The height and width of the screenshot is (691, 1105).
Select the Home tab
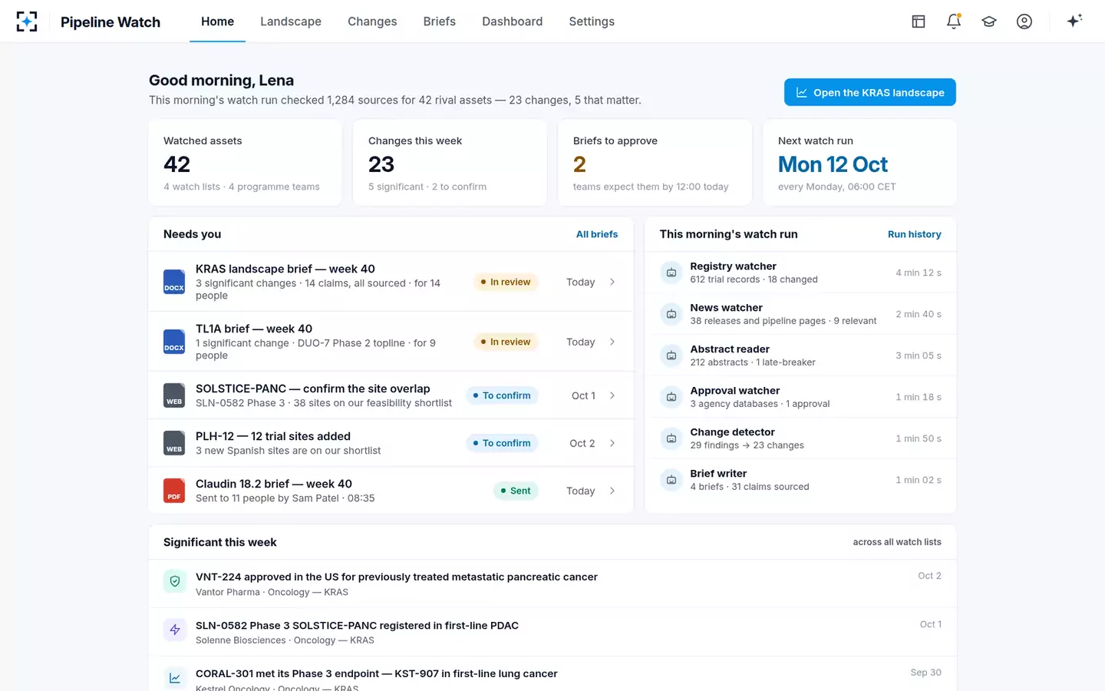click(218, 21)
